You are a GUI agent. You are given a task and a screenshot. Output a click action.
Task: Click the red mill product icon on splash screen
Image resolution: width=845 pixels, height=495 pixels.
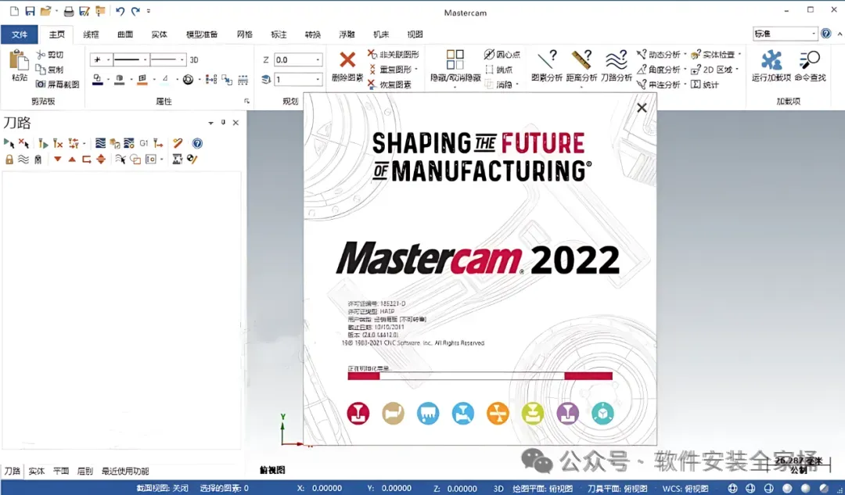tap(358, 414)
